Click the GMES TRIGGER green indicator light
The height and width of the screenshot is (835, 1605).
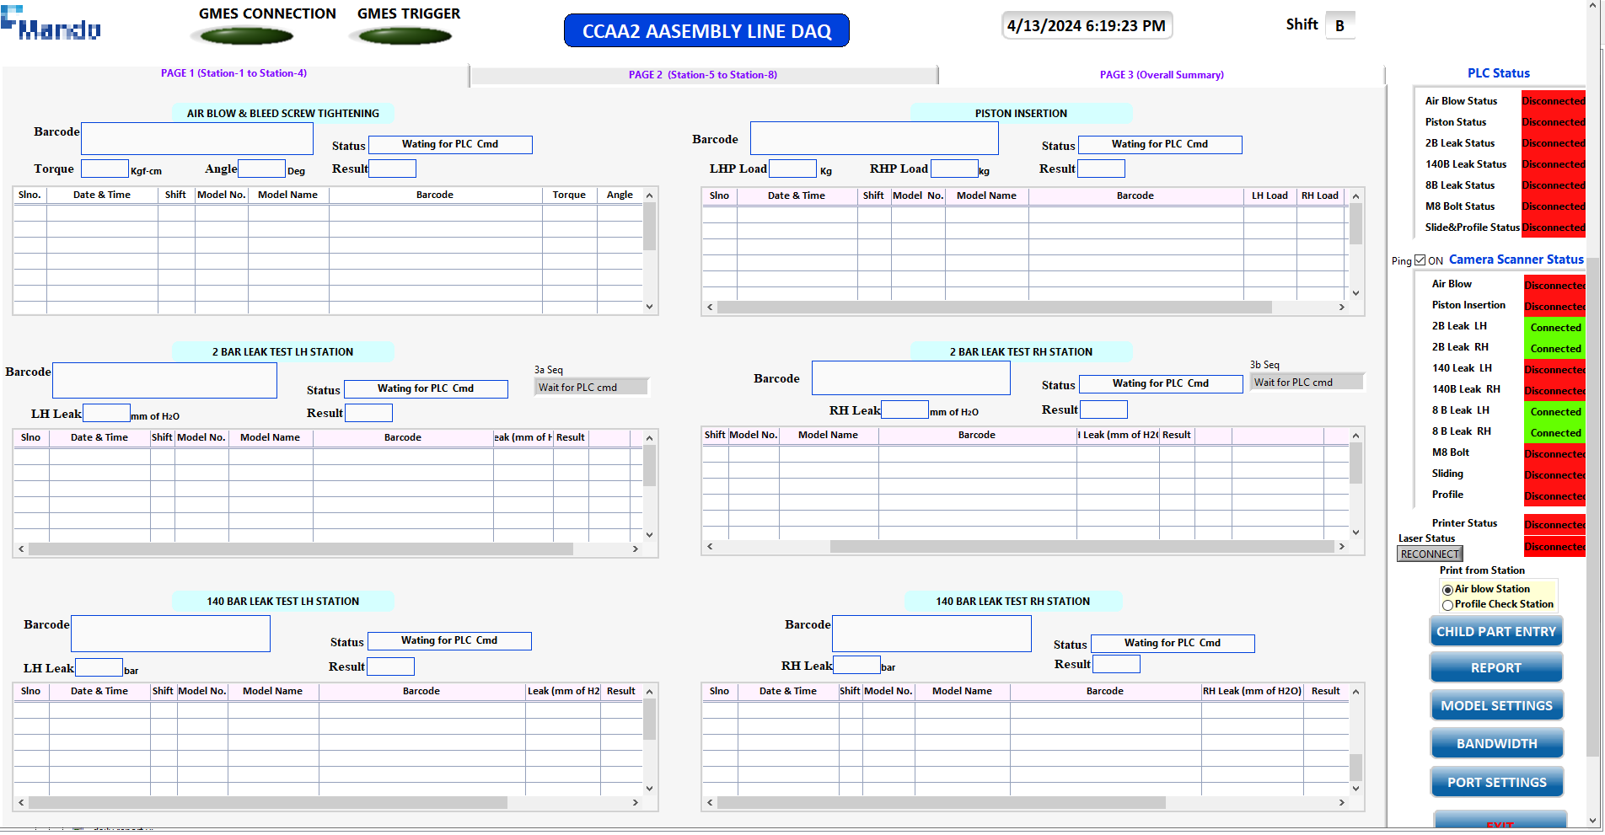click(x=405, y=35)
